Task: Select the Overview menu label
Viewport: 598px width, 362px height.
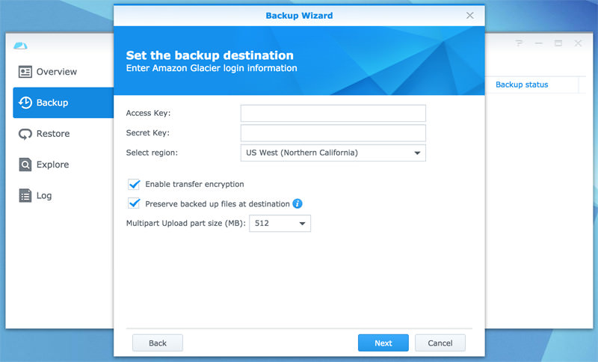Action: [57, 72]
